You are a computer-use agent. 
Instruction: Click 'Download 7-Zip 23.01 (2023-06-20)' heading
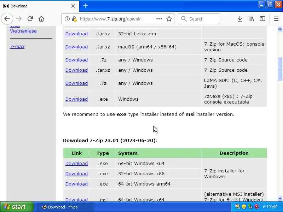pyautogui.click(x=110, y=140)
